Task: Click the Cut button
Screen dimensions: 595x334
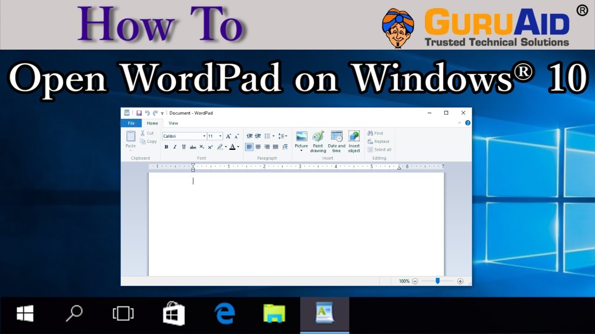Action: 147,133
